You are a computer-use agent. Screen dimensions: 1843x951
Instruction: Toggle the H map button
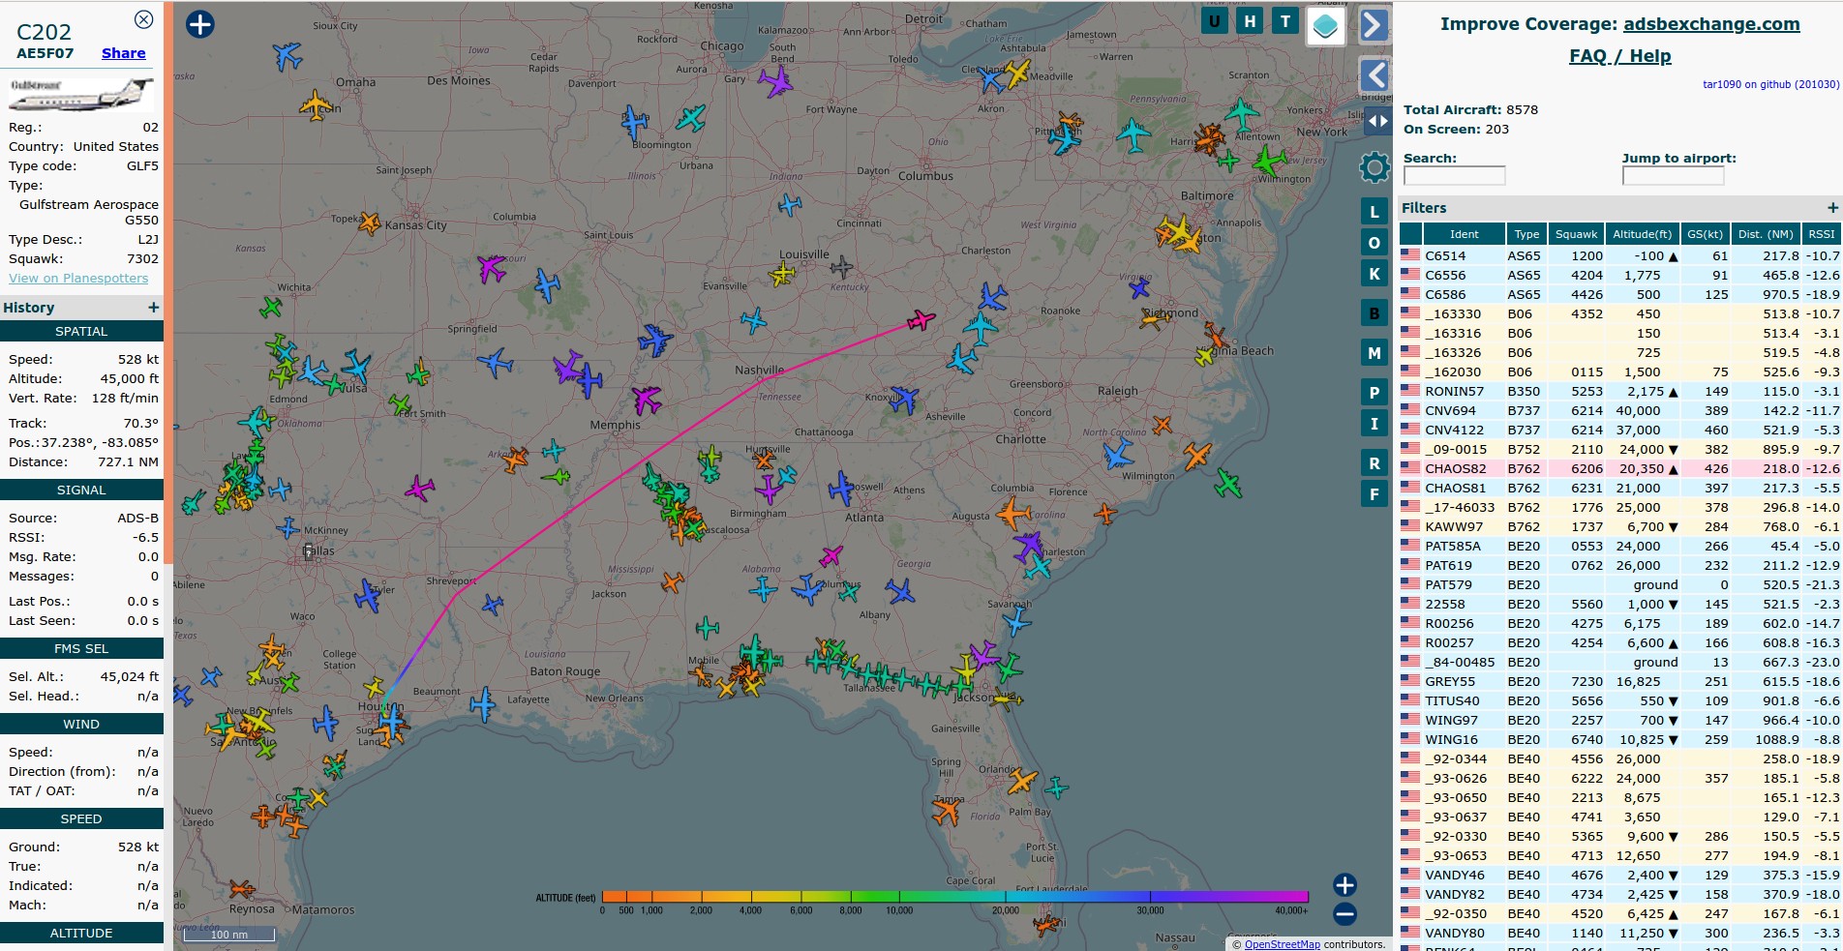(x=1251, y=20)
